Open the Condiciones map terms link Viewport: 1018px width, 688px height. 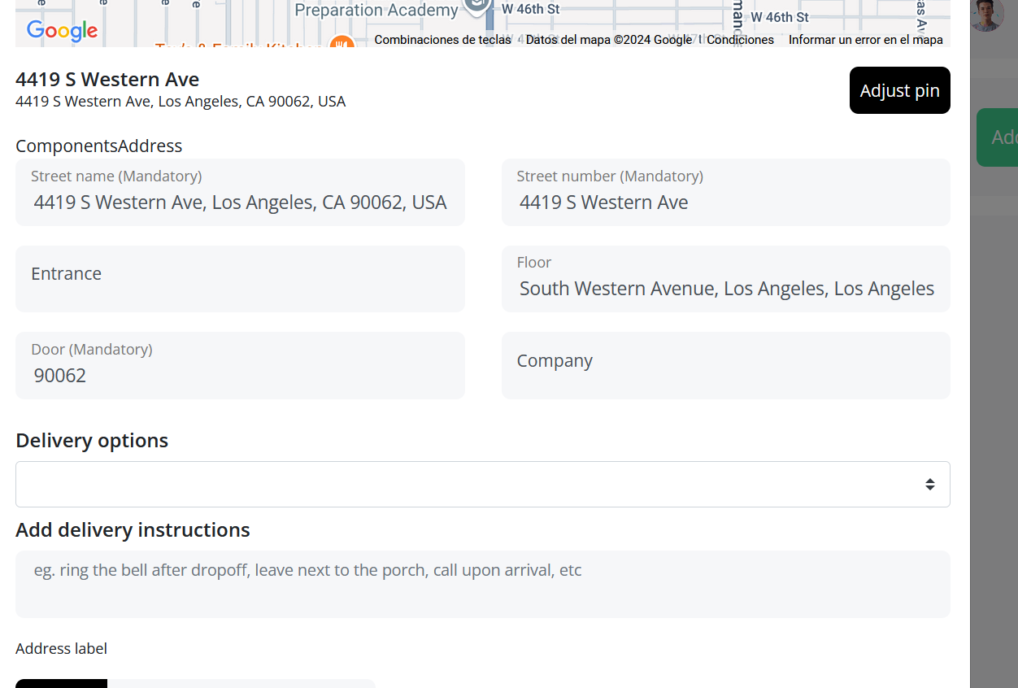(x=740, y=40)
